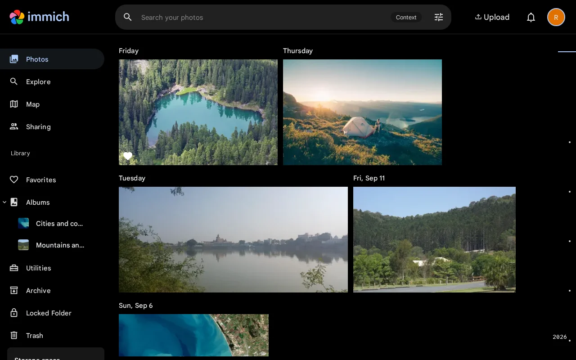Image resolution: width=576 pixels, height=360 pixels.
Task: Click the Sharing people icon
Action: coord(14,126)
